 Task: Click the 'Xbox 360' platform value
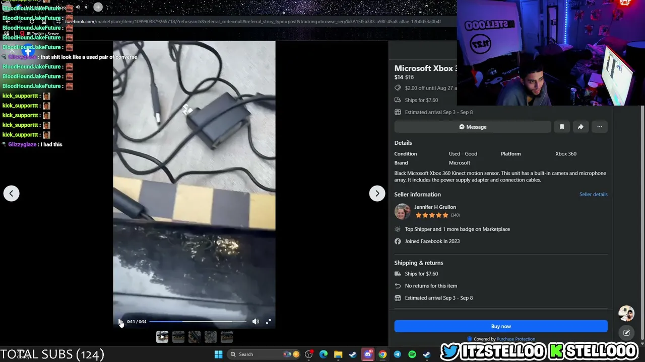[x=566, y=154]
